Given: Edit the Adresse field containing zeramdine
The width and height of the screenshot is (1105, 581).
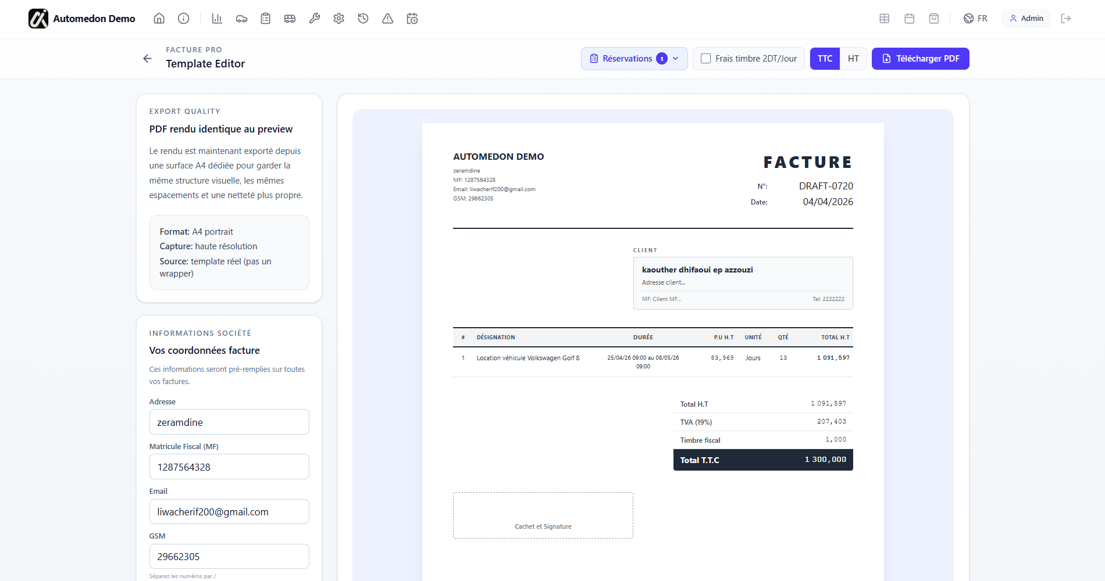Looking at the screenshot, I should (229, 422).
